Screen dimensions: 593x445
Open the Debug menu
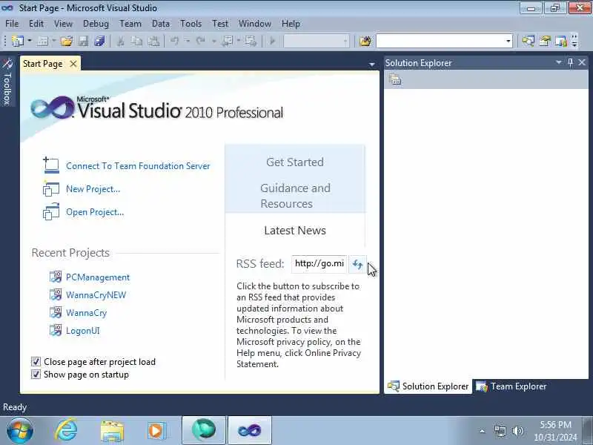click(96, 24)
